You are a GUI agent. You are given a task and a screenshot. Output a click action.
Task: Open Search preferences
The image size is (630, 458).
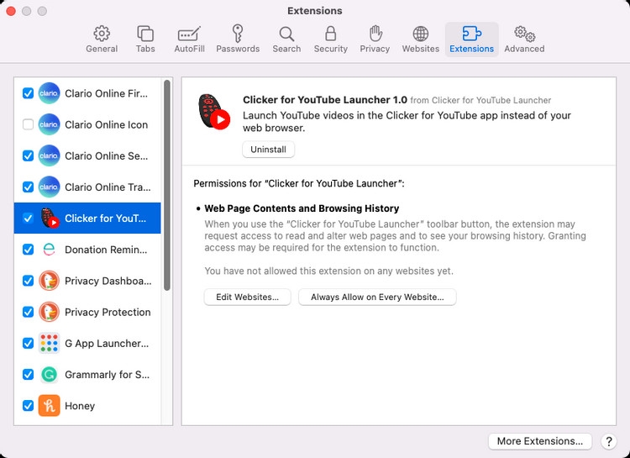pyautogui.click(x=286, y=39)
